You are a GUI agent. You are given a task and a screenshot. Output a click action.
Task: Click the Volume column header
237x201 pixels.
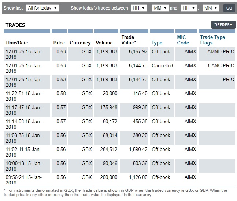[104, 43]
